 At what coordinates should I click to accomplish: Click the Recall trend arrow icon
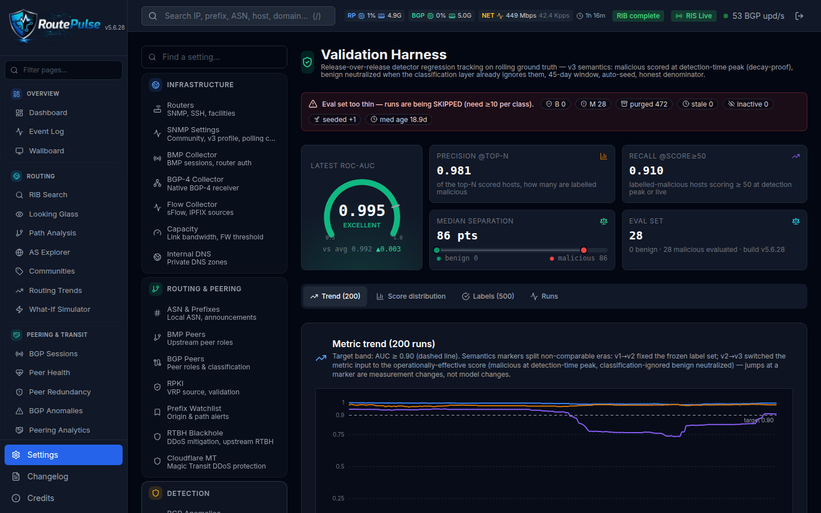[x=796, y=156]
